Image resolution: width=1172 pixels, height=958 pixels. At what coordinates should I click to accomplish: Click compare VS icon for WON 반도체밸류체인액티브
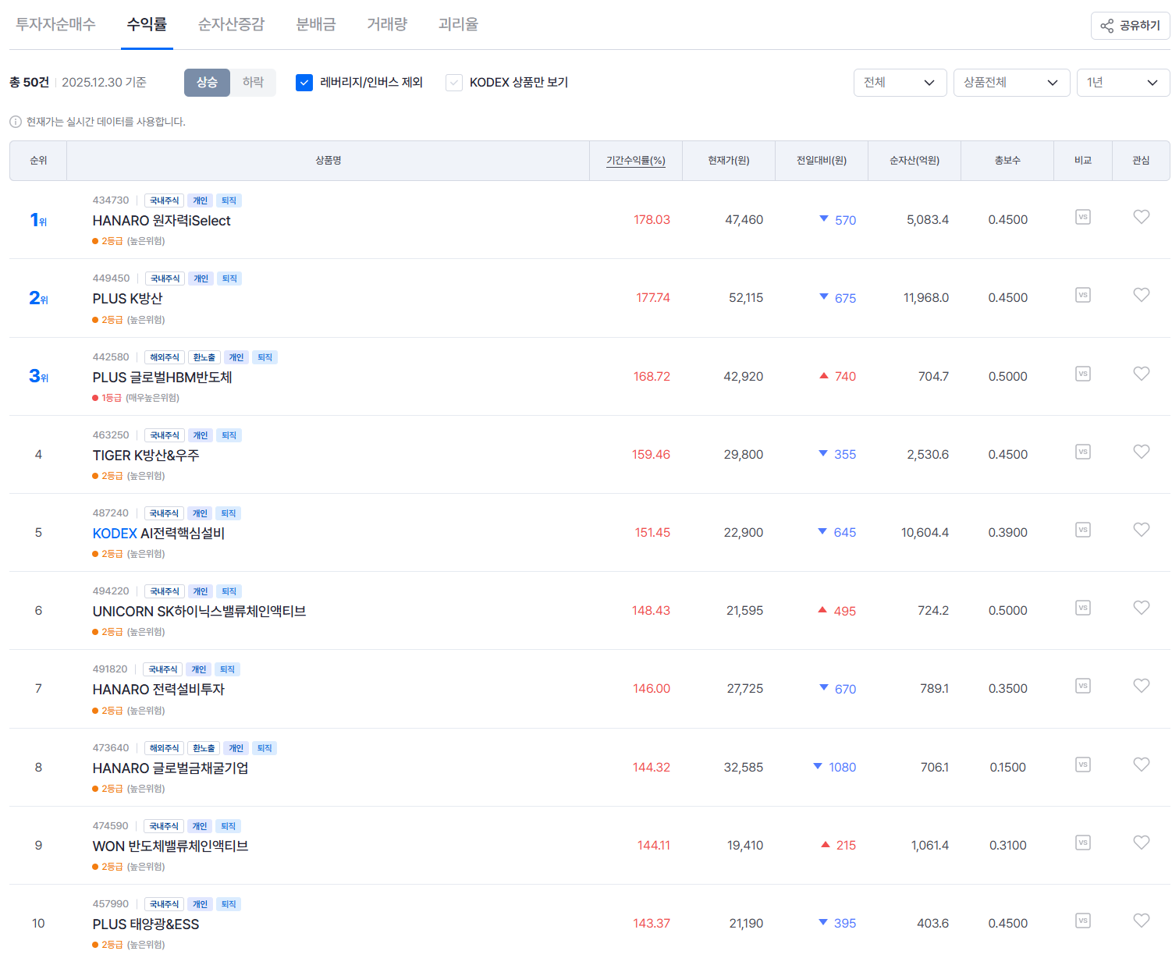(x=1082, y=843)
